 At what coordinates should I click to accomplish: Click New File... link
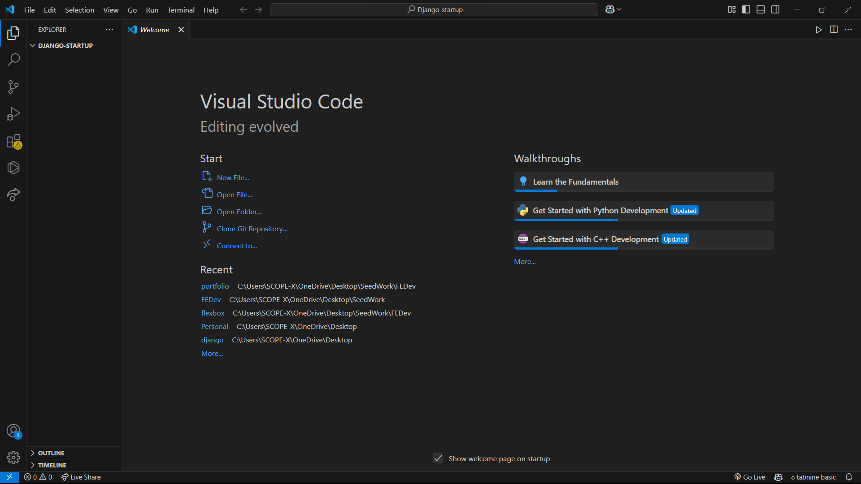click(233, 177)
